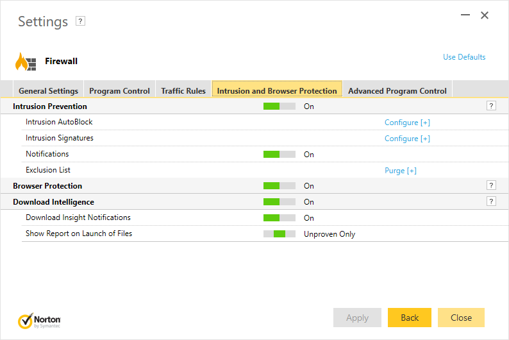
Task: Click the Firewall flame and wall icon
Action: tap(26, 62)
